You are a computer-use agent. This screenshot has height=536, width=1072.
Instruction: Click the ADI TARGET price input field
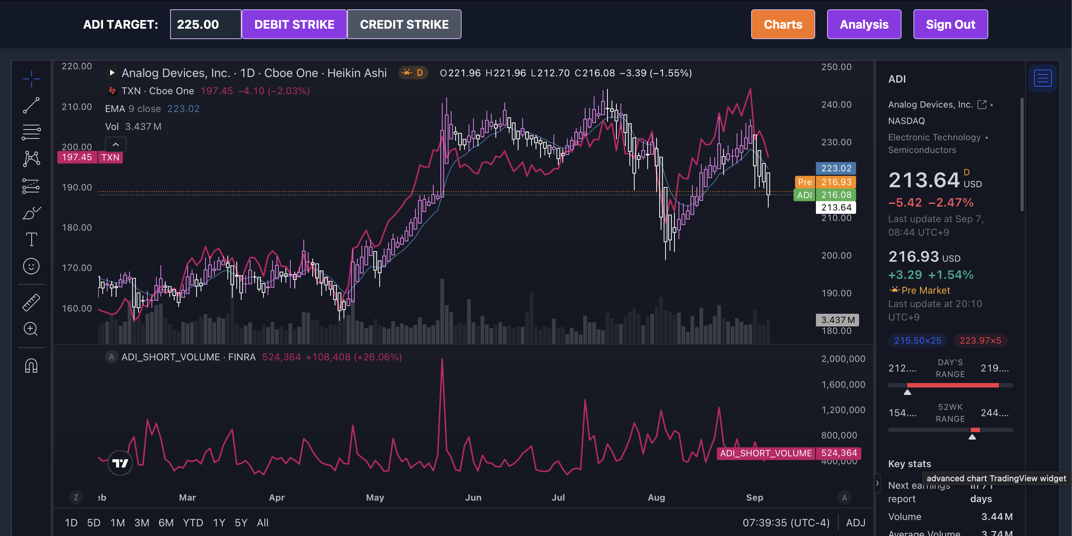click(x=205, y=24)
